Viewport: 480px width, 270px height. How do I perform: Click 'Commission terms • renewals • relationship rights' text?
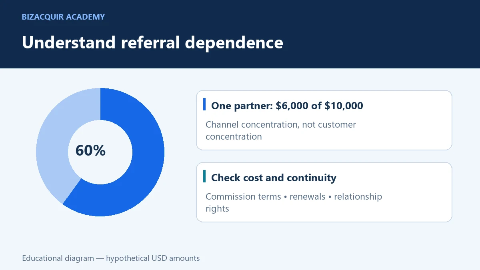click(294, 202)
